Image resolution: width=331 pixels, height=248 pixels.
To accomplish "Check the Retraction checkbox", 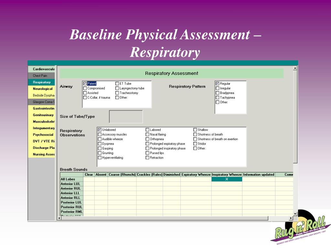I will 147,158.
